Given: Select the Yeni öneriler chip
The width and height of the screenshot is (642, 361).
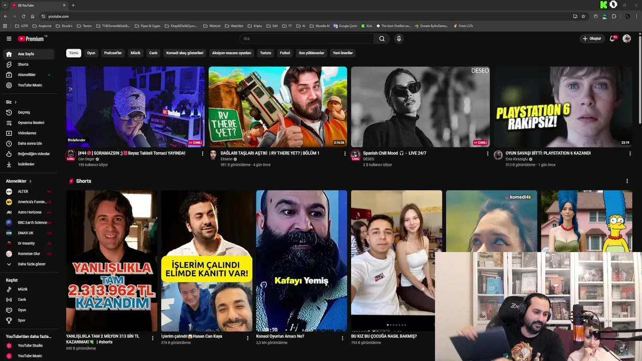Looking at the screenshot, I should (x=343, y=53).
